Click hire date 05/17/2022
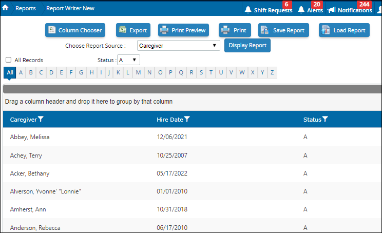Screen dimensions: 382x233 172,173
